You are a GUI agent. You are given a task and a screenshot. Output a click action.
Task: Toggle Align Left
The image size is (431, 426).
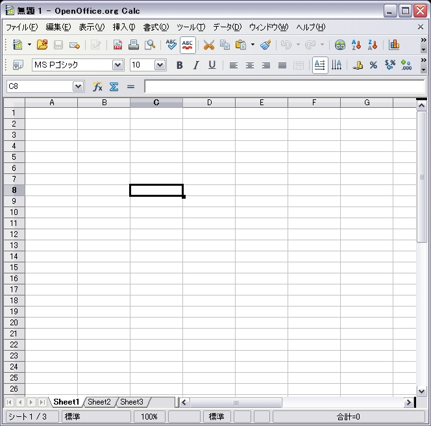coord(234,65)
